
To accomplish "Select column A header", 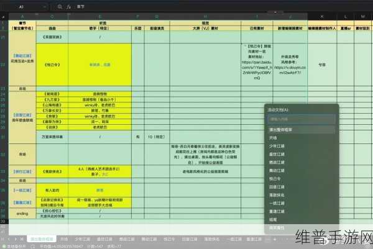I will click(22, 17).
